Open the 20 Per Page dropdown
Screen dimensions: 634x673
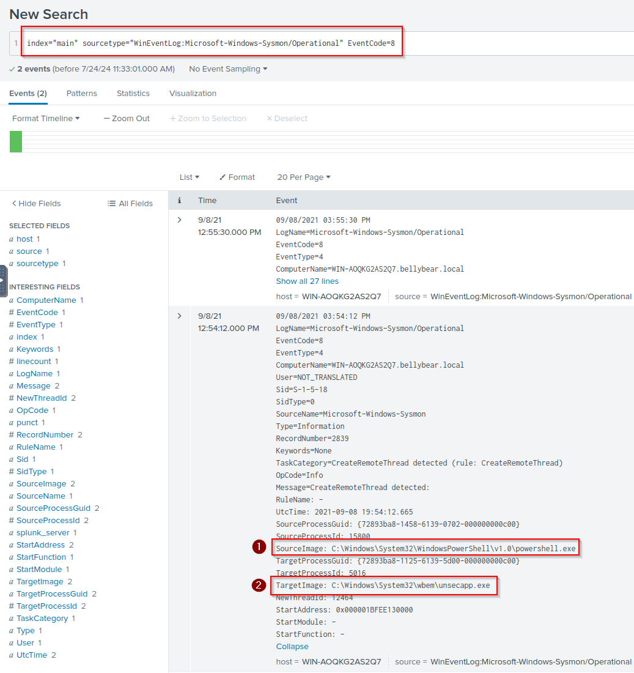[x=303, y=177]
